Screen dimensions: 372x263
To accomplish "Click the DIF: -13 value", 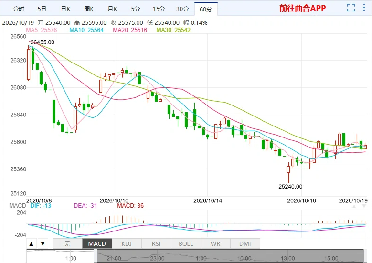I will (41, 206).
